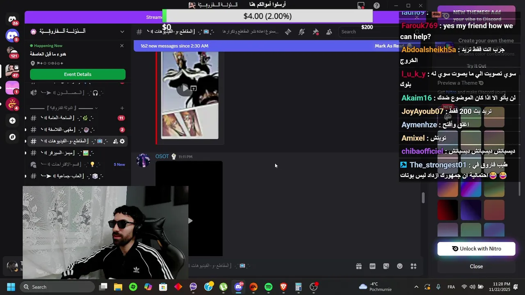Open the Discord help question mark icon
Image resolution: width=525 pixels, height=295 pixels.
tap(377, 5)
